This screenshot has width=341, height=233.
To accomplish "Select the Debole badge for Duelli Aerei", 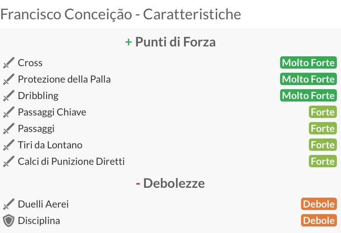I will [x=319, y=204].
